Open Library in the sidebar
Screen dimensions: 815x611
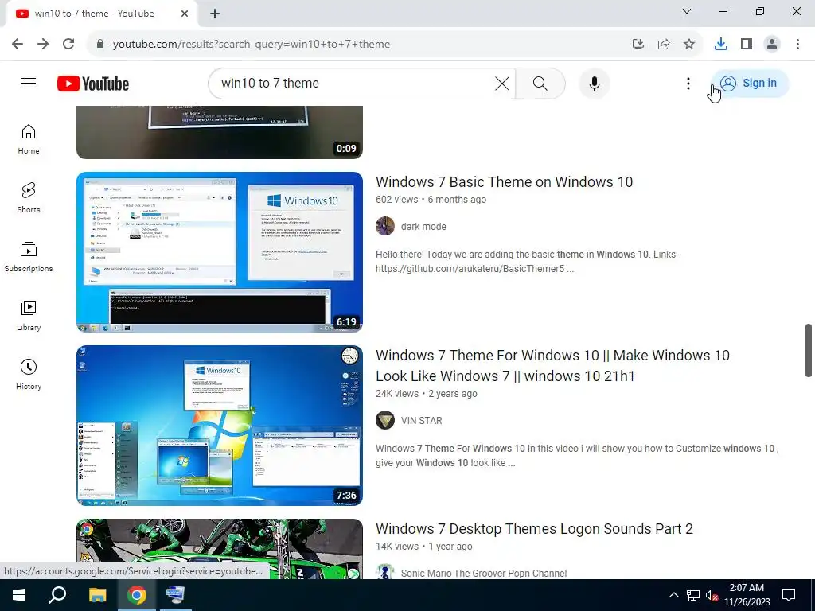29,315
